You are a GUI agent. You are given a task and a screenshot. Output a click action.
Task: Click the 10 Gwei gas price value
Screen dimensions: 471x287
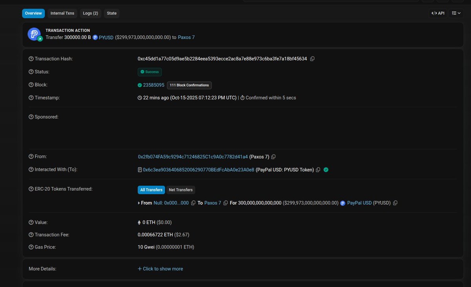146,247
